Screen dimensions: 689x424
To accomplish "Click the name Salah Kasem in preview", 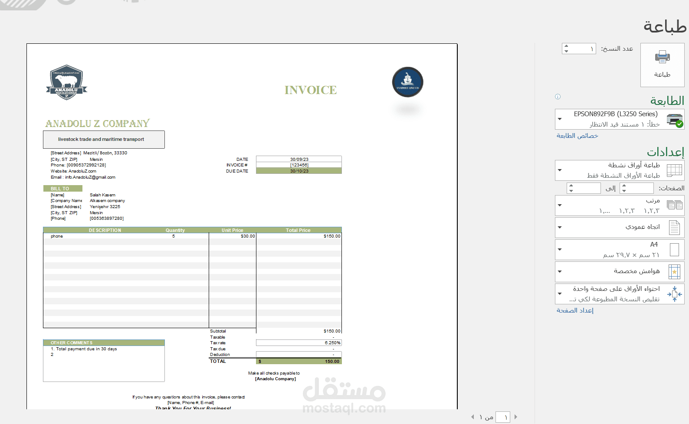I will [x=103, y=195].
